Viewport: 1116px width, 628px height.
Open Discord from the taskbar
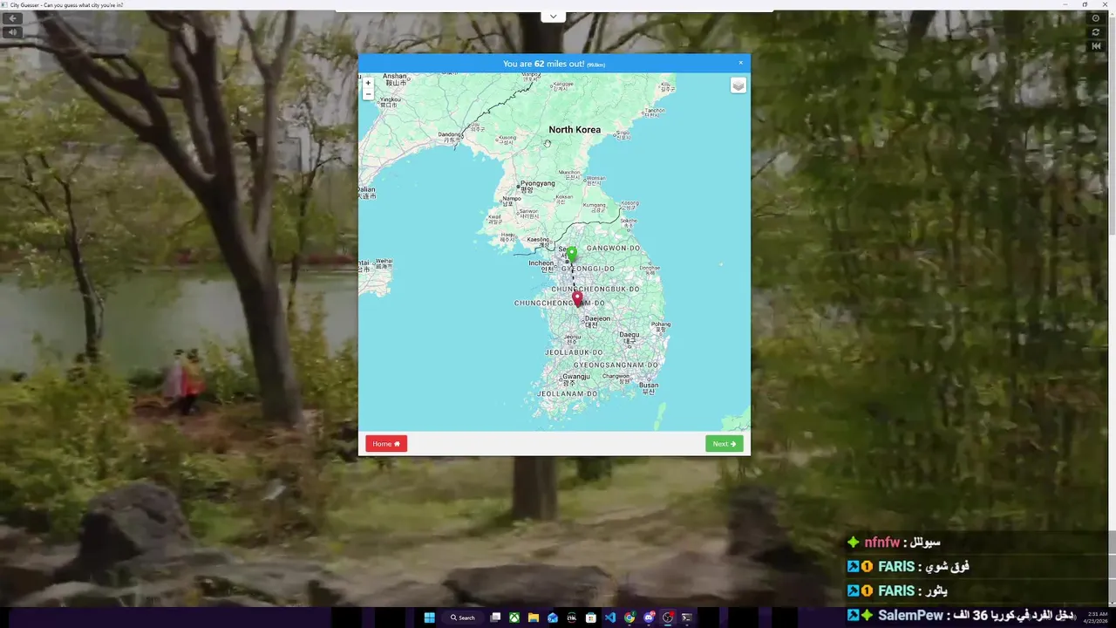[649, 618]
